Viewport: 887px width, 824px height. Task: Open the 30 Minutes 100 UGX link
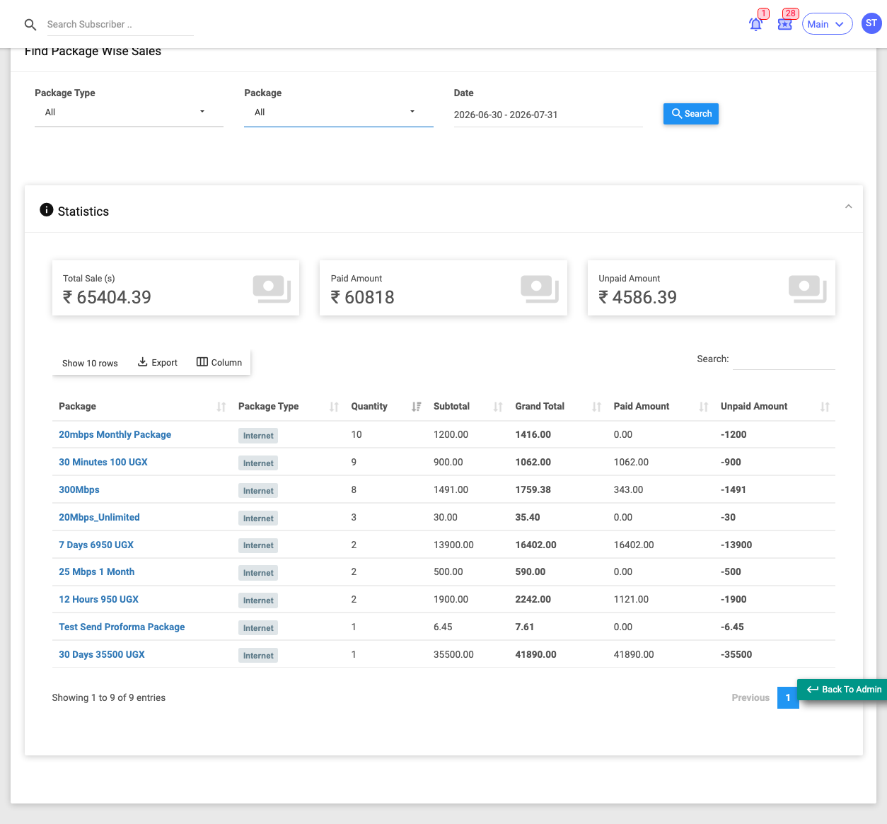[x=103, y=462]
